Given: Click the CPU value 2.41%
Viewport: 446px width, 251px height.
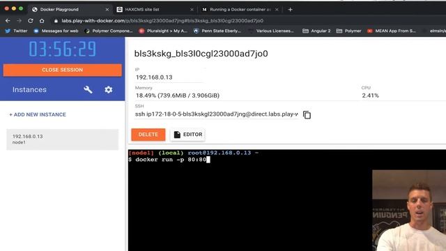Looking at the screenshot, I should [x=370, y=96].
